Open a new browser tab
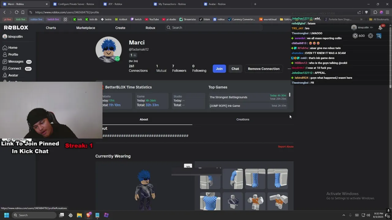This screenshot has height=220, width=392. coord(255,4)
